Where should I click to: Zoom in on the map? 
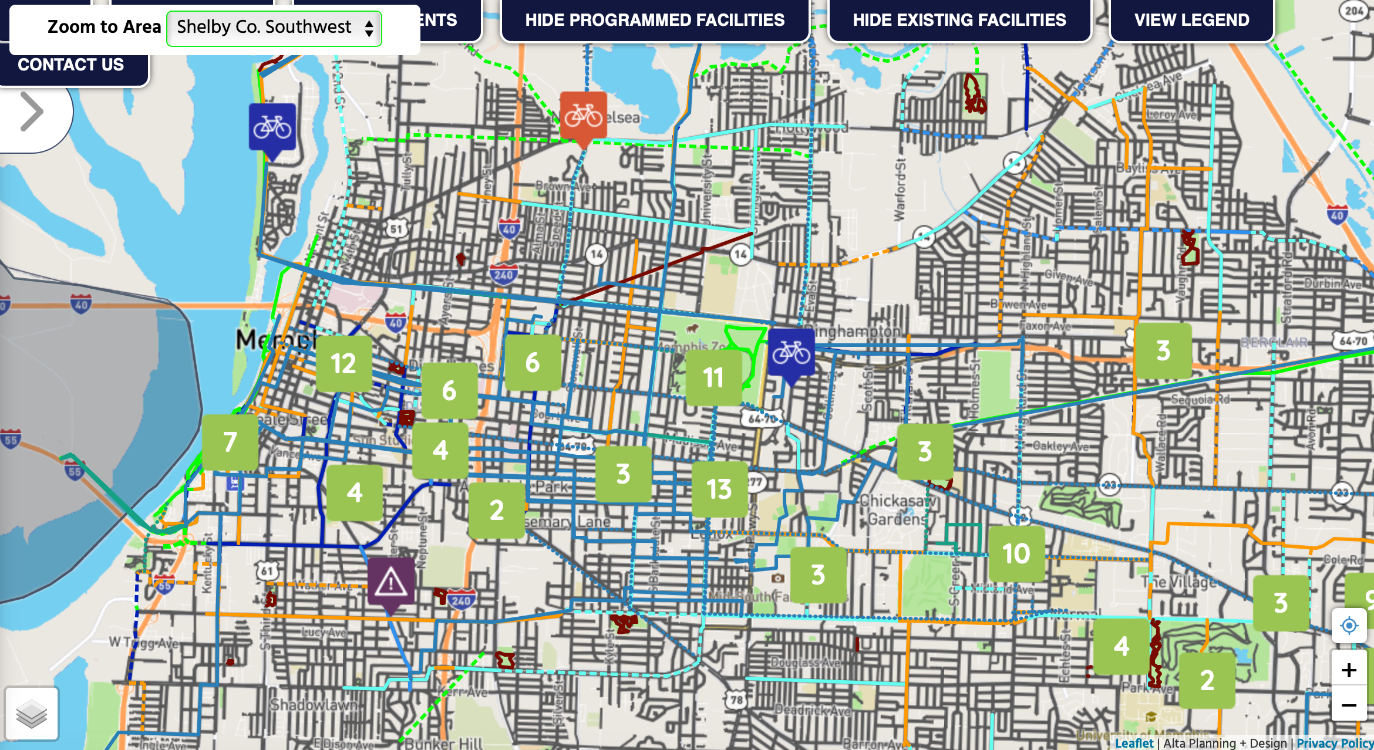pyautogui.click(x=1349, y=670)
